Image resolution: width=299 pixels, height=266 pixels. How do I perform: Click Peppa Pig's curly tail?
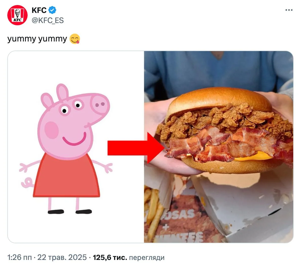[x=27, y=183]
